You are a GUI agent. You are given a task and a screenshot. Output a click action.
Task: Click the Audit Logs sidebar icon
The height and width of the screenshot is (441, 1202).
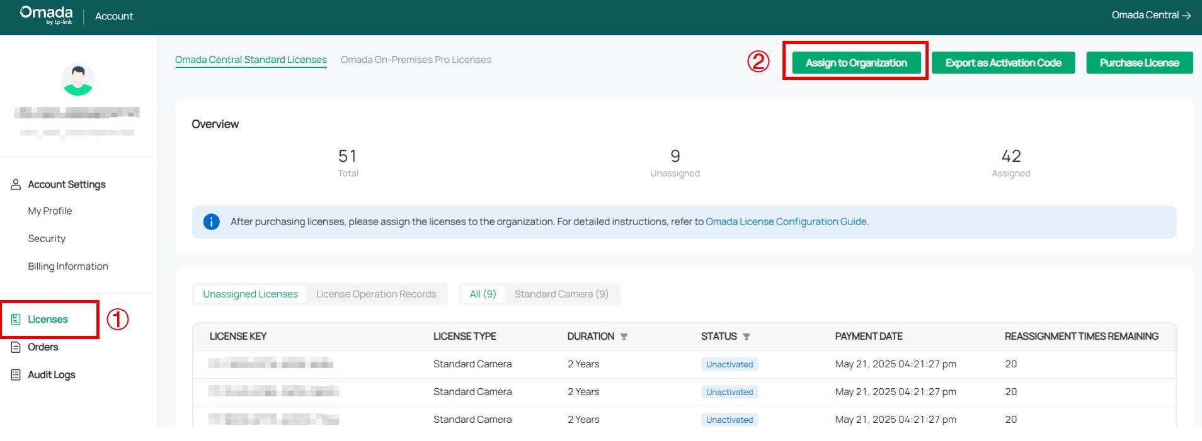tap(16, 374)
